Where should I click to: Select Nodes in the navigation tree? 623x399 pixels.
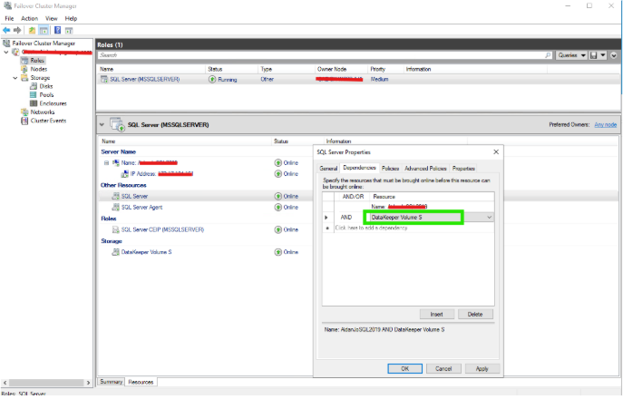(38, 69)
